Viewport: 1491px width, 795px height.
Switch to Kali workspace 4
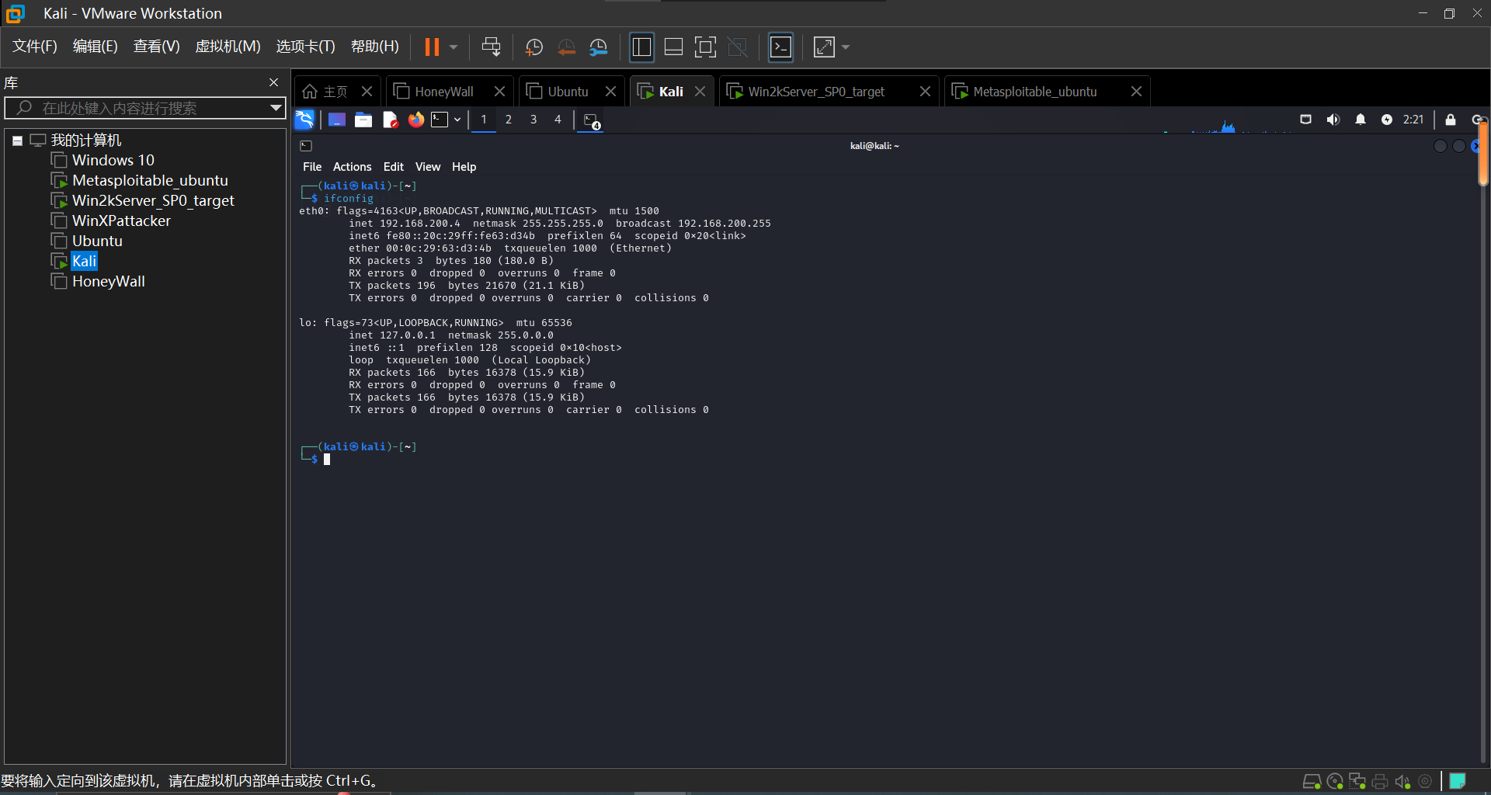(558, 120)
